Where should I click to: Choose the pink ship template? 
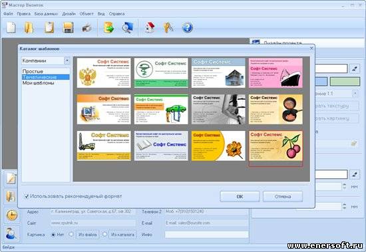(275, 72)
